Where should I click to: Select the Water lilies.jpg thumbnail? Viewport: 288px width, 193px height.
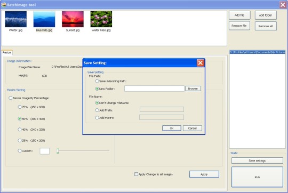(101, 19)
